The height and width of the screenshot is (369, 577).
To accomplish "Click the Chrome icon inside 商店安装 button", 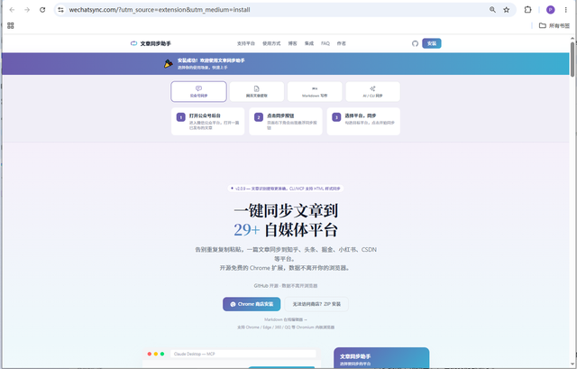I will [233, 305].
